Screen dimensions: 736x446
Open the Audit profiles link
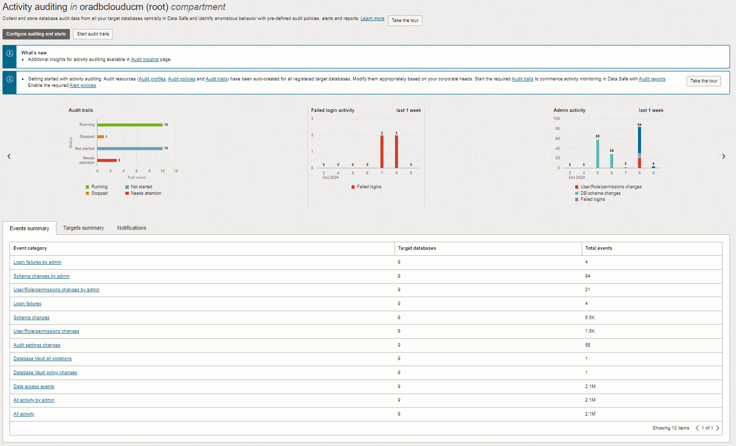pyautogui.click(x=152, y=79)
